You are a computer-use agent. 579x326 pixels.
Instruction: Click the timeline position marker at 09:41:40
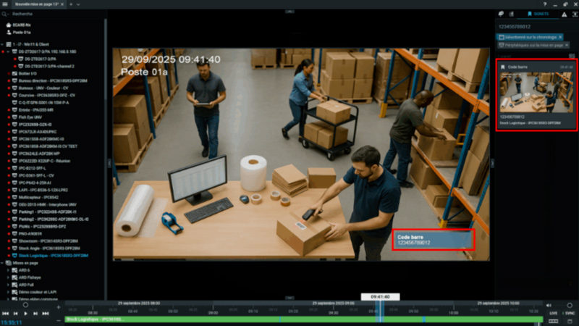click(x=380, y=296)
